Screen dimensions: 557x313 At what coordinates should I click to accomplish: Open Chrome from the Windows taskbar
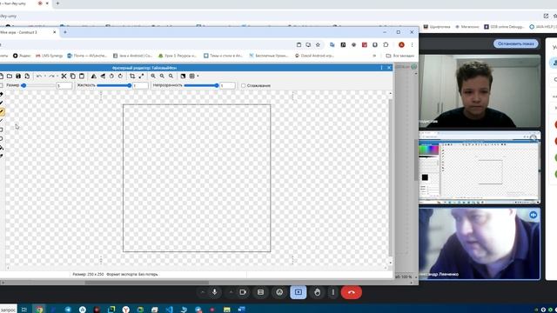tap(39, 310)
